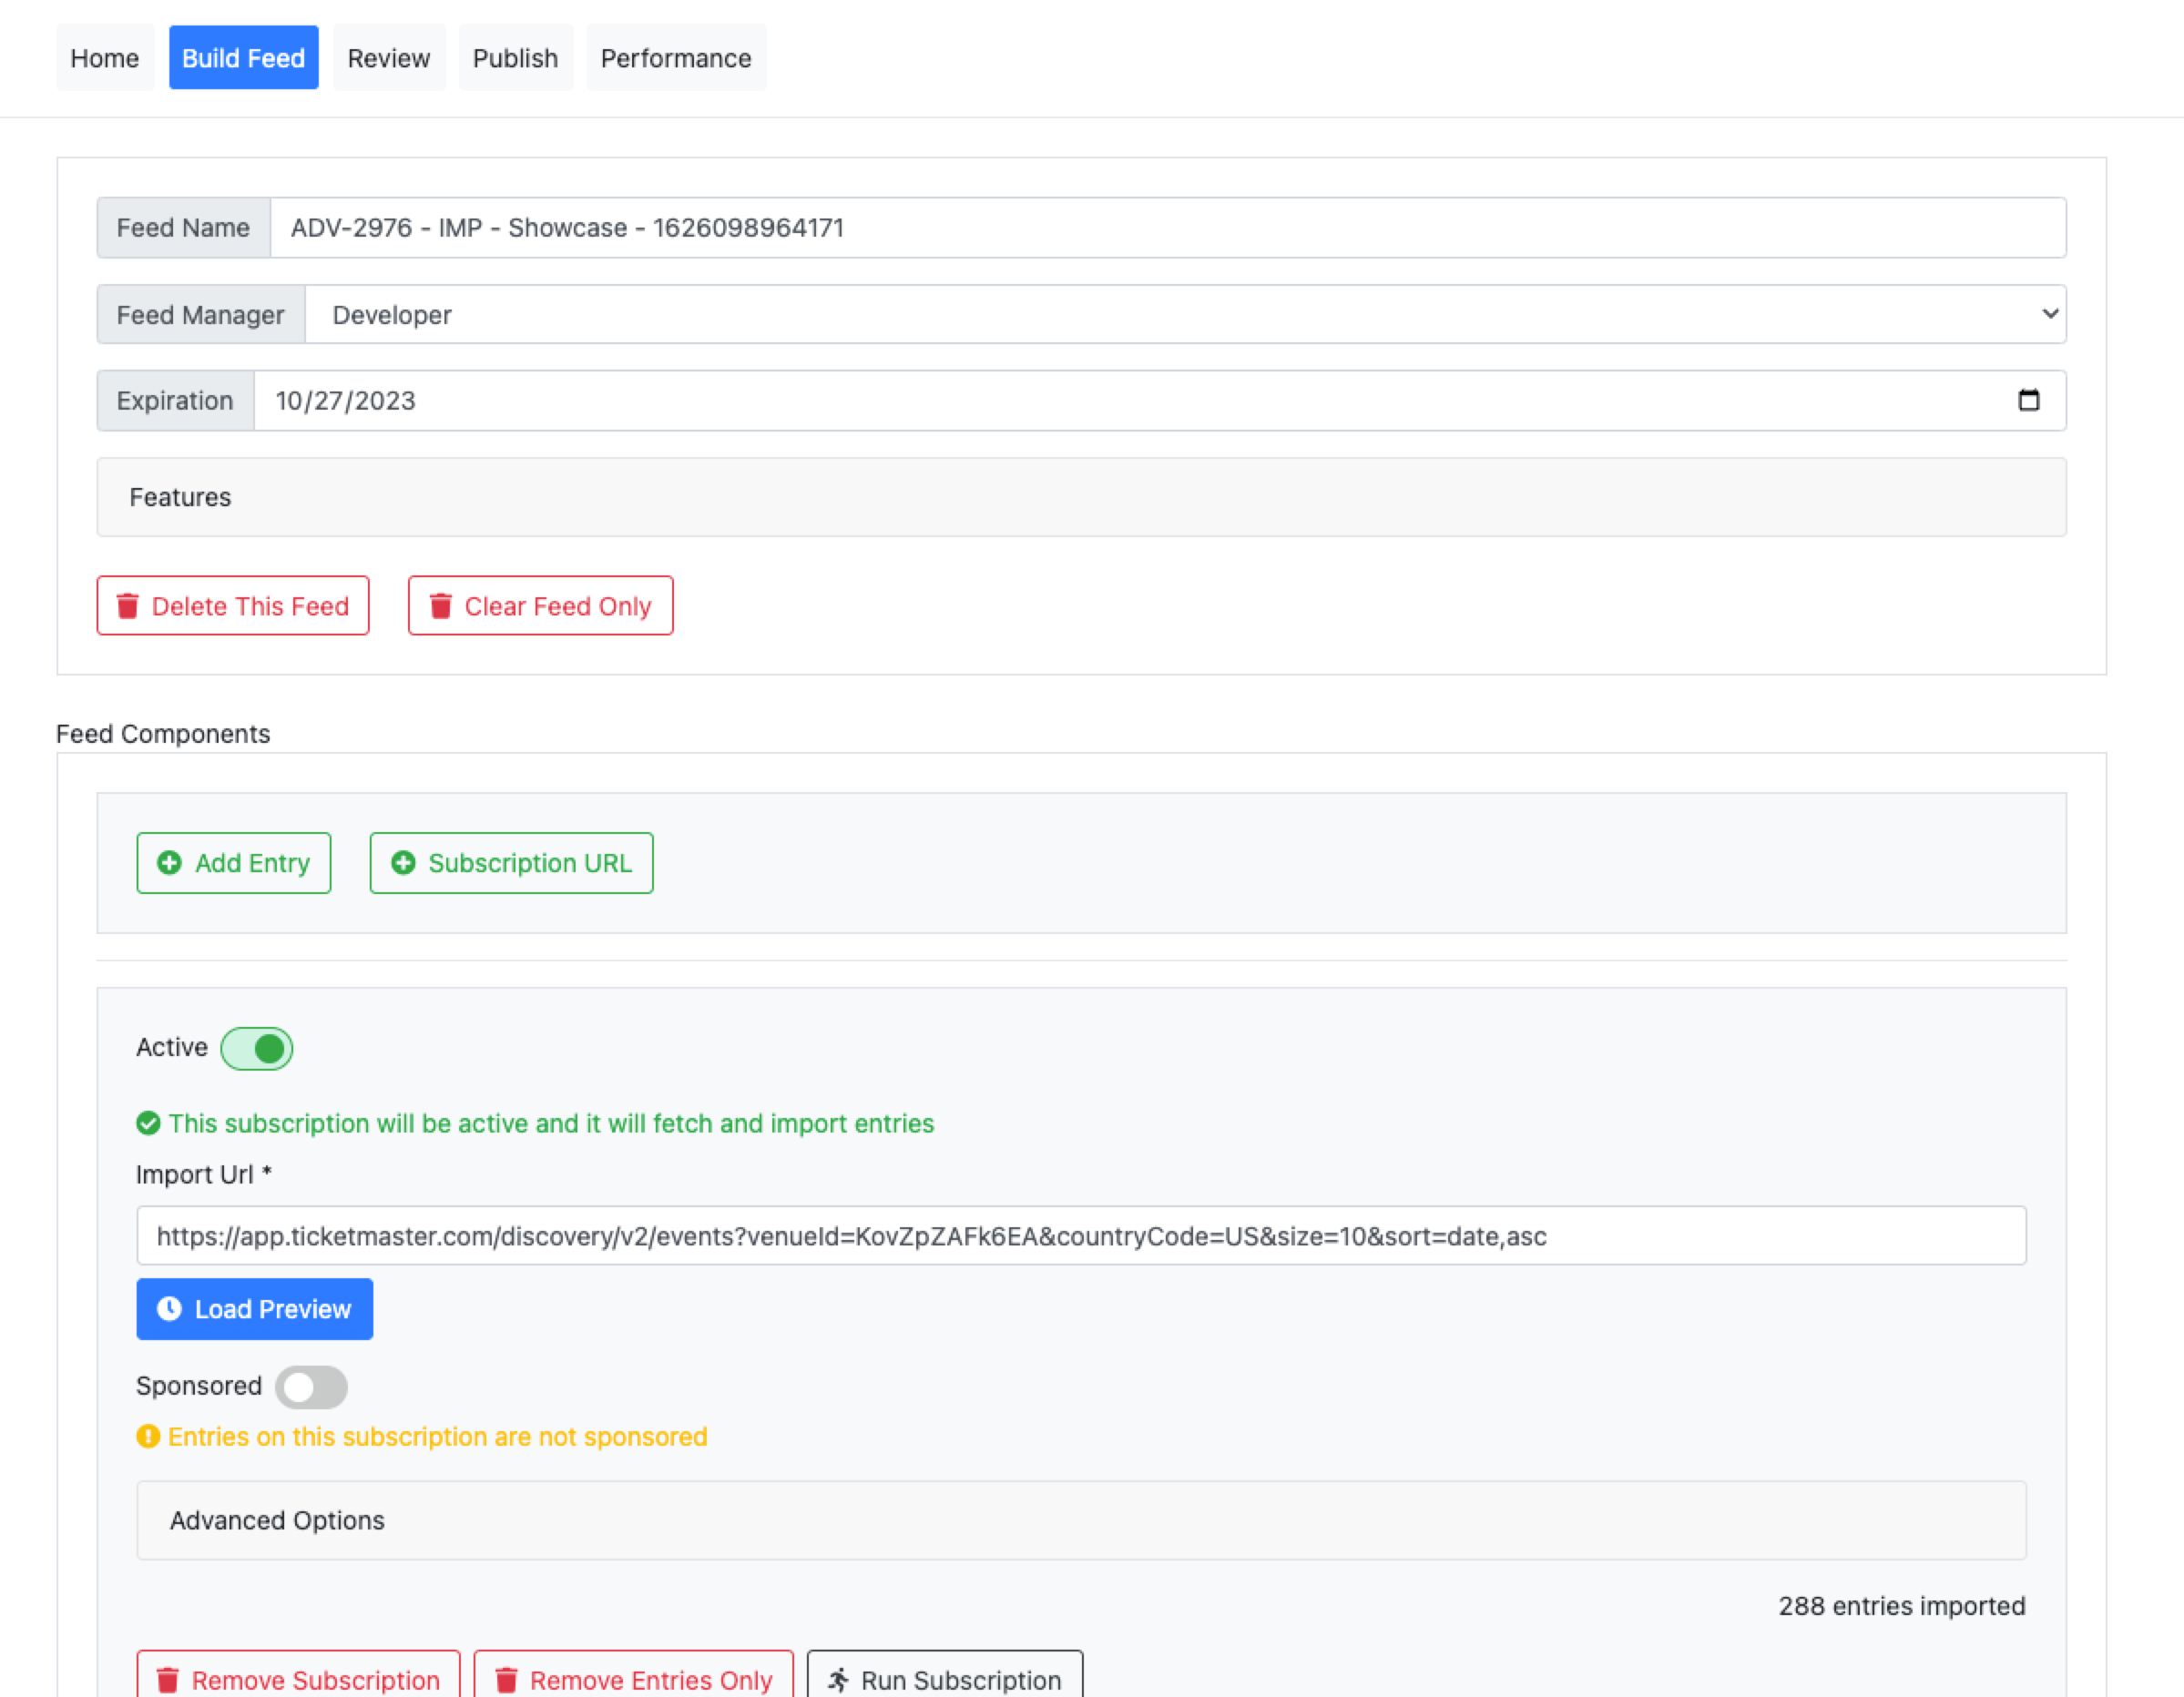Open the Expiration calendar picker icon

2028,400
